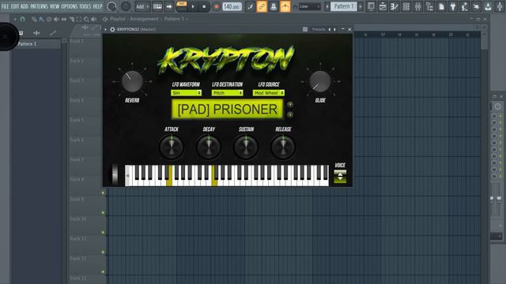Click the Playlist magnet snap icon
This screenshot has width=506, height=284.
click(x=22, y=19)
